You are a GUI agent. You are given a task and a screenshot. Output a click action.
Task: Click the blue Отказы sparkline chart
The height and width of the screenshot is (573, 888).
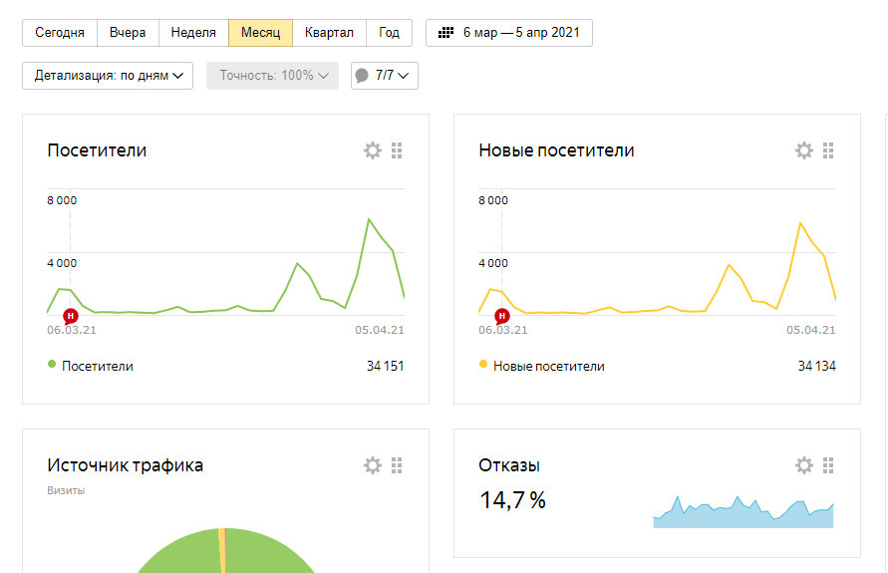coord(743,513)
